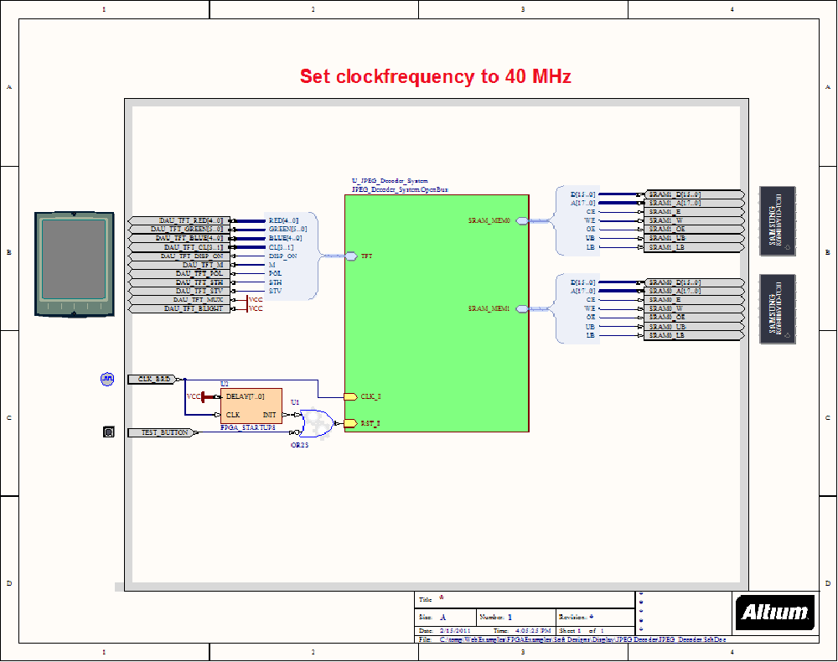The height and width of the screenshot is (662, 838).
Task: Select the SRAM0_W port
Action: [x=694, y=309]
